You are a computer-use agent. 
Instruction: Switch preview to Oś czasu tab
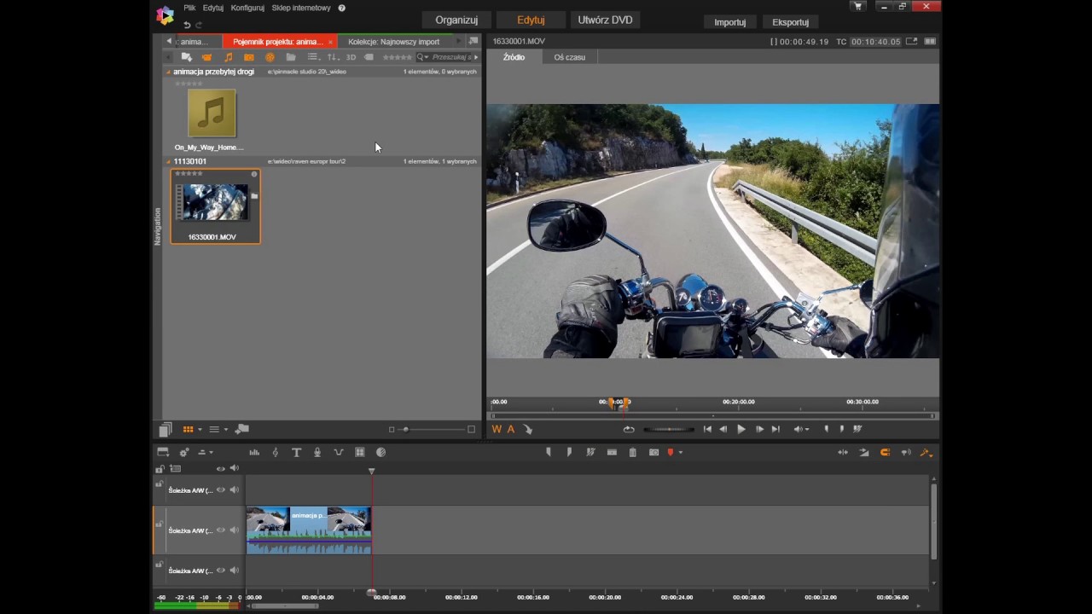(569, 57)
